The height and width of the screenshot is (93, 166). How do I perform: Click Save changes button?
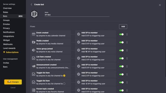click(13, 82)
